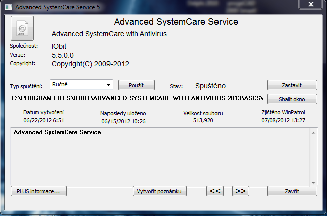Click the version value 5.5.0.0

click(63, 55)
